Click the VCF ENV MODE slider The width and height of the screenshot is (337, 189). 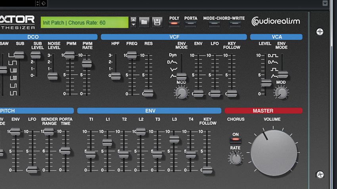point(182,76)
